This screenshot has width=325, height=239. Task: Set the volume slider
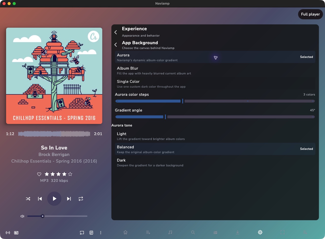[x=57, y=216]
